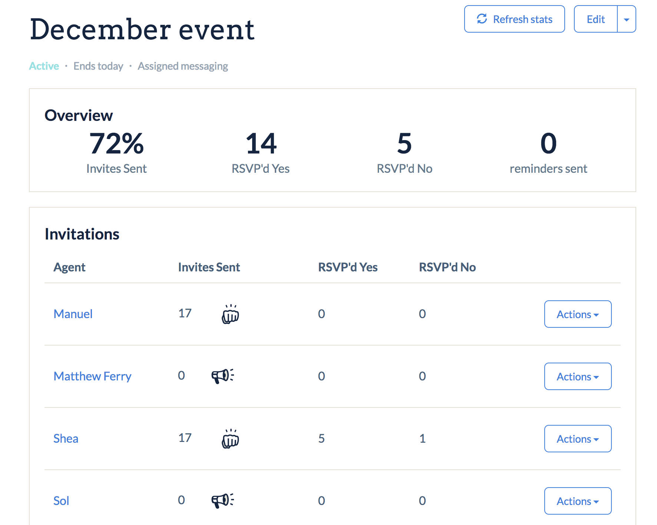Open the dropdown arrow next to Edit

coord(627,19)
